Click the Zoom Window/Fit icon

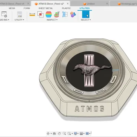click(69, 133)
